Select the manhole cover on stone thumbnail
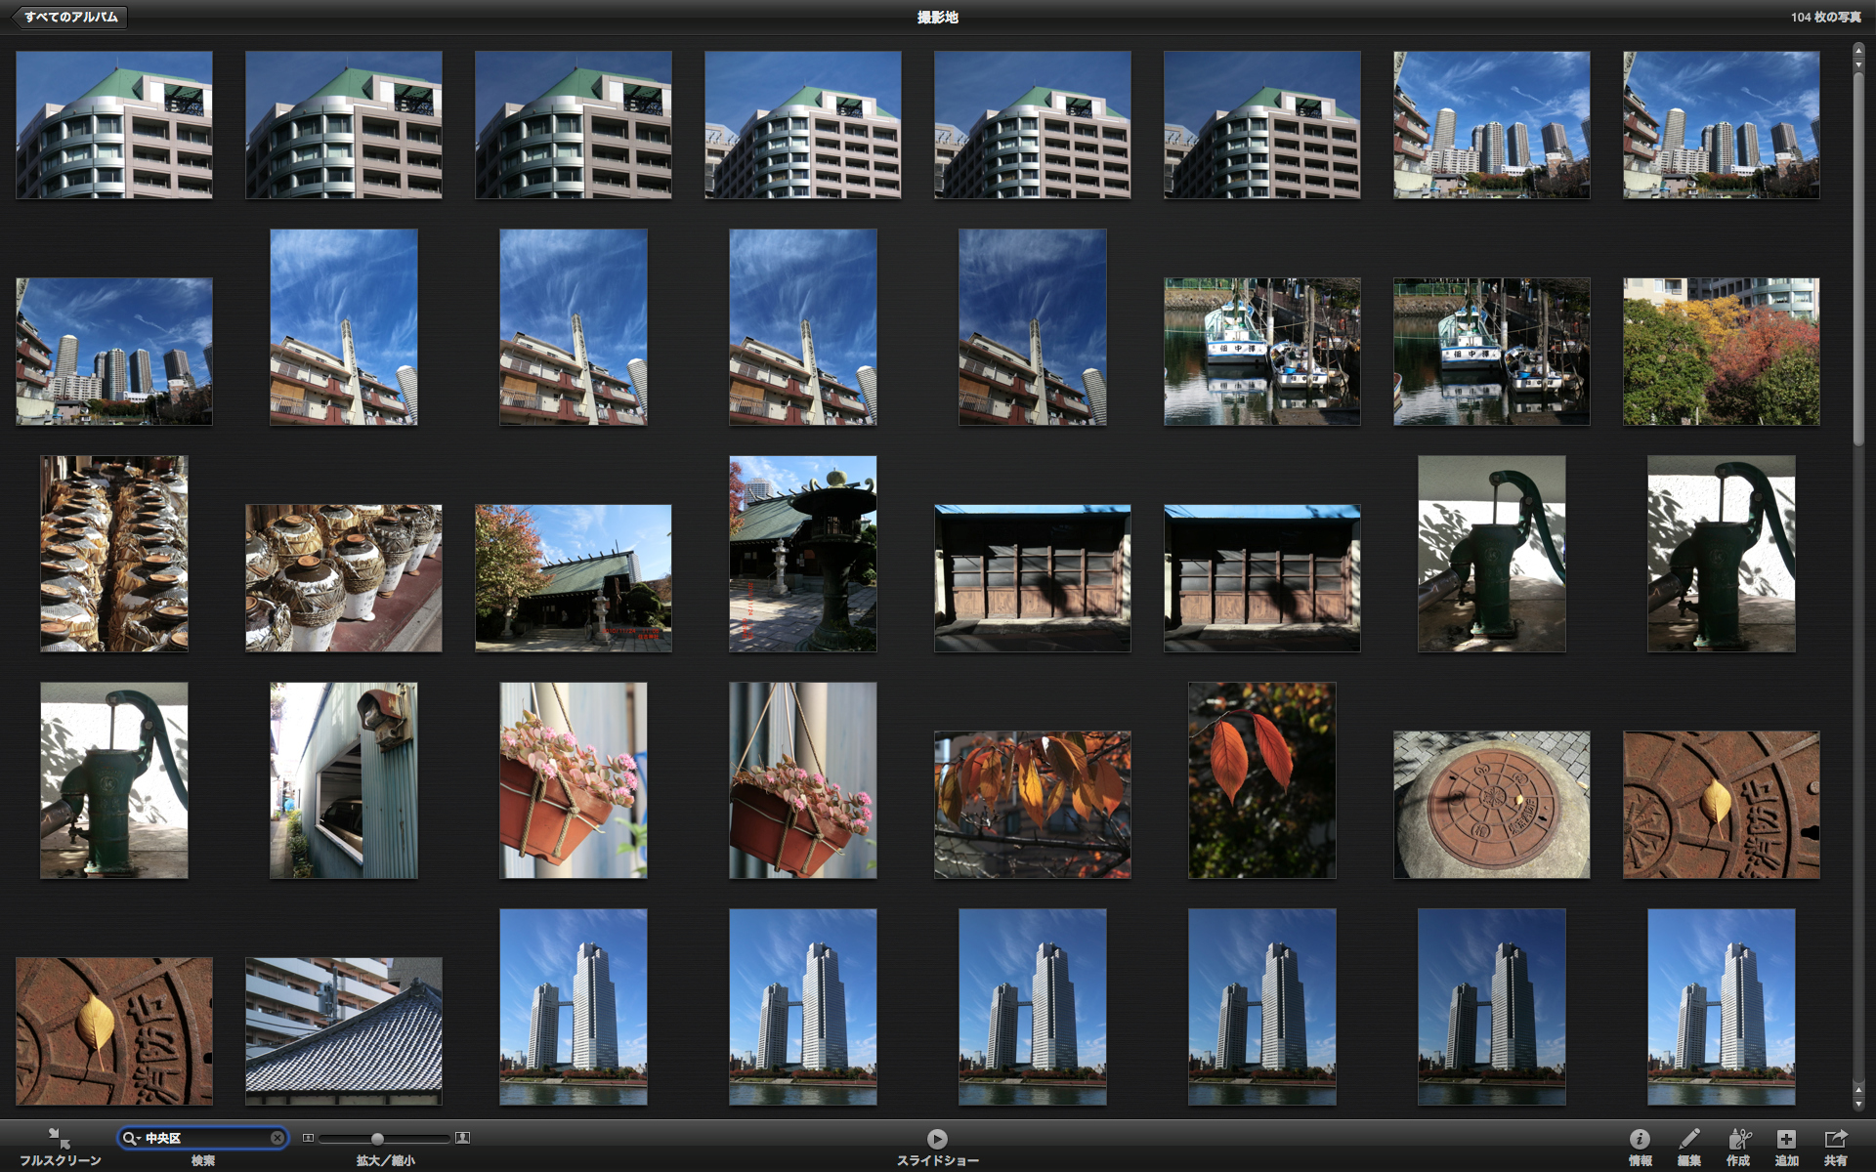 1491,805
